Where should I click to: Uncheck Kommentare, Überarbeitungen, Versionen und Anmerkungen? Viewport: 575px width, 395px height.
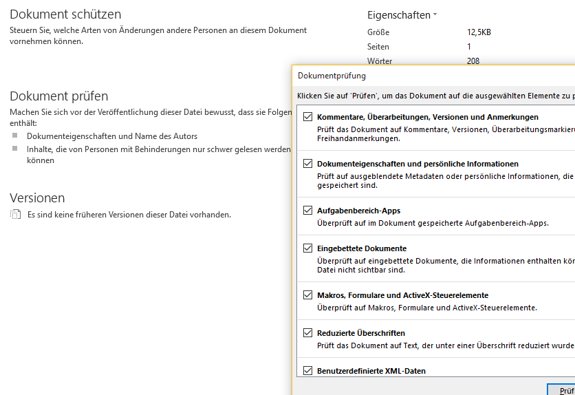pos(307,116)
